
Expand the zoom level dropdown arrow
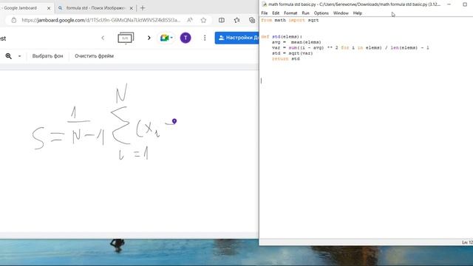(x=20, y=56)
